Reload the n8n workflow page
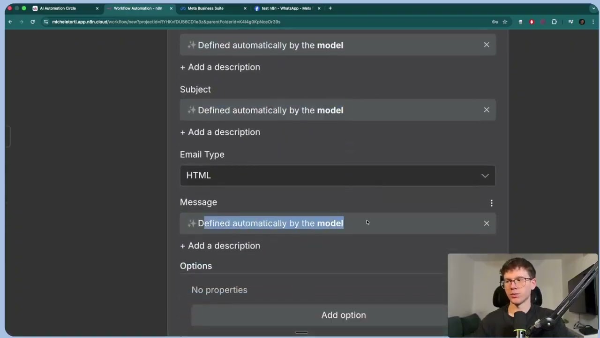Image resolution: width=600 pixels, height=338 pixels. (x=33, y=22)
